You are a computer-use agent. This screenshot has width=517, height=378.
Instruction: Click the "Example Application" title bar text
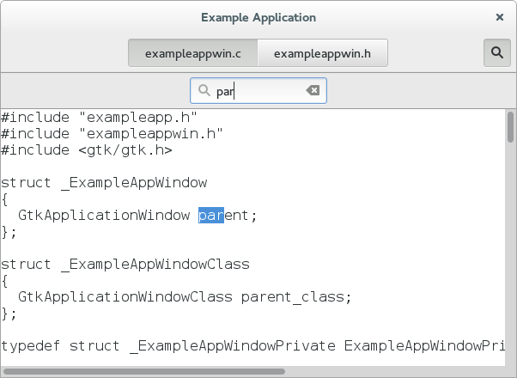[258, 17]
